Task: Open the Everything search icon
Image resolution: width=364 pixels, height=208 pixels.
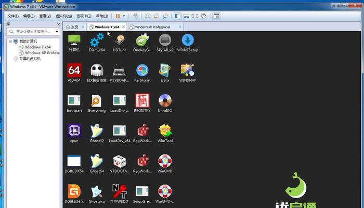Action: click(97, 103)
